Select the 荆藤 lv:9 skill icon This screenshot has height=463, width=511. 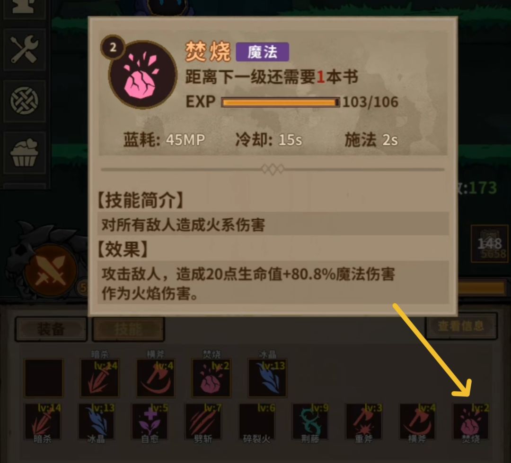tap(310, 422)
